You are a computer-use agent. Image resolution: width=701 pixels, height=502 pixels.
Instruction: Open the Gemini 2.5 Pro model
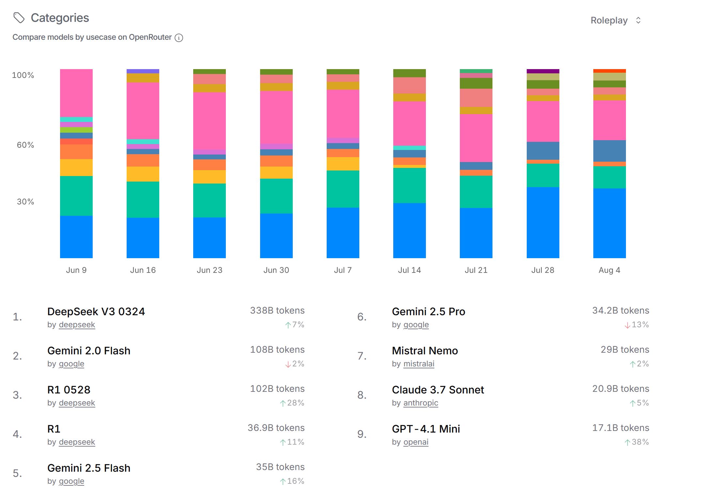click(428, 312)
